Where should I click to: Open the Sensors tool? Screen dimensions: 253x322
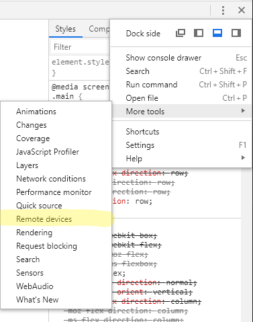point(56,273)
